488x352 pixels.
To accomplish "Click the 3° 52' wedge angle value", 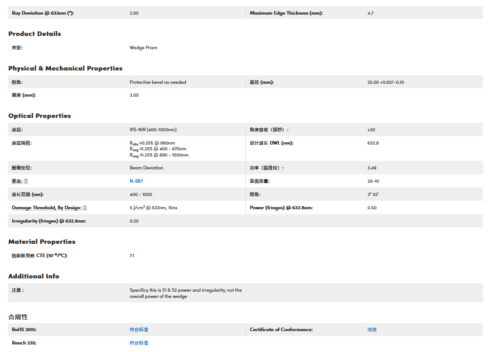I will point(373,195).
